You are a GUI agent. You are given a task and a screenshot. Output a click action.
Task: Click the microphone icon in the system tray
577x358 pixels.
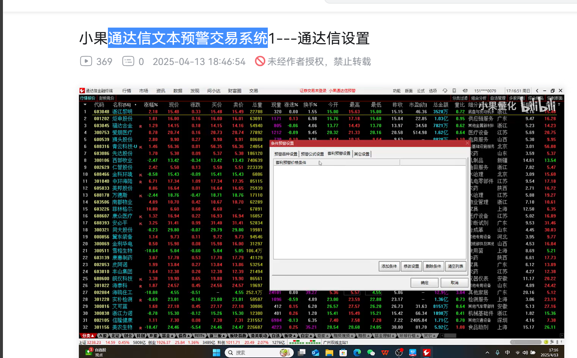click(x=497, y=353)
